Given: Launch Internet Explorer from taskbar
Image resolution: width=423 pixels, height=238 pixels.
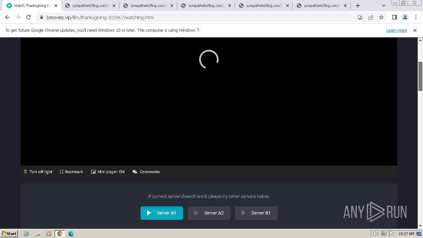Looking at the screenshot, I should tap(26, 234).
